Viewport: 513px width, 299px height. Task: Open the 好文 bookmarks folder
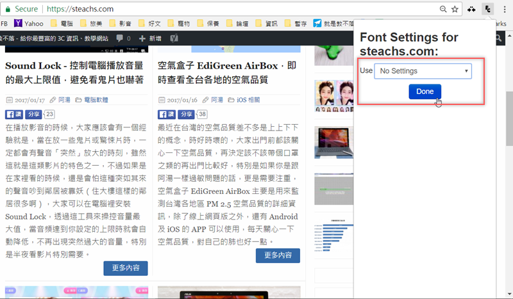coord(150,23)
